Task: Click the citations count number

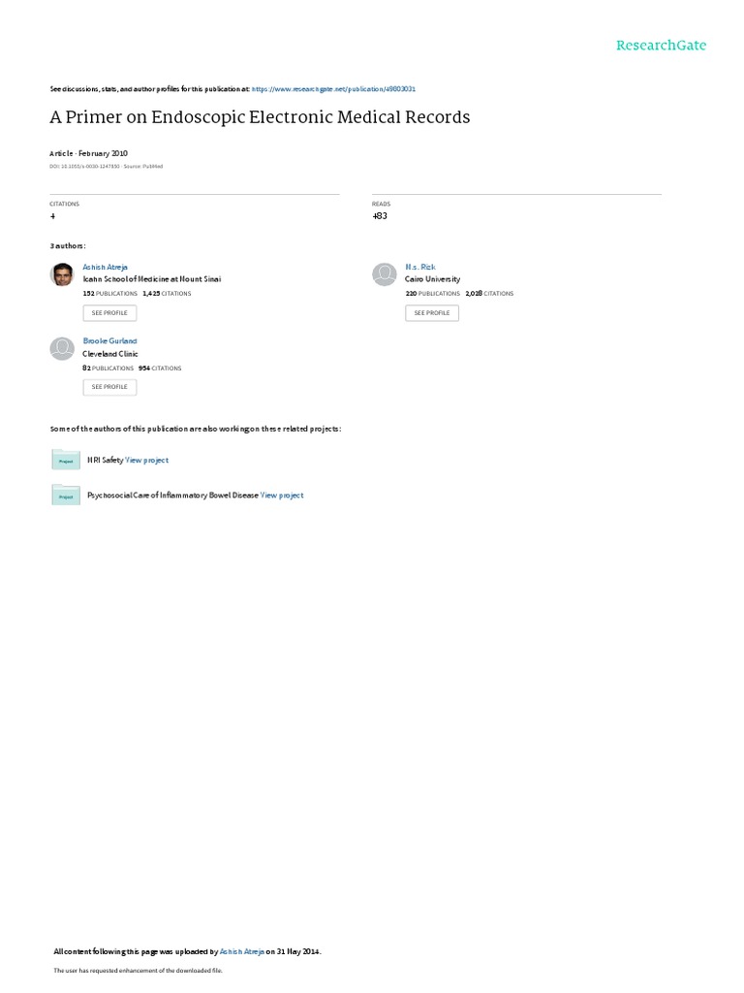Action: 52,216
